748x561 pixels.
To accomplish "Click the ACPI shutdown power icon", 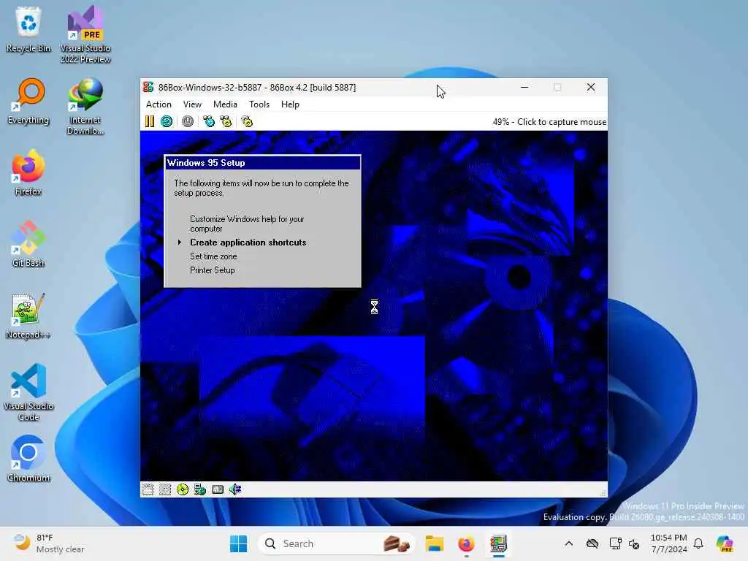I will [188, 122].
